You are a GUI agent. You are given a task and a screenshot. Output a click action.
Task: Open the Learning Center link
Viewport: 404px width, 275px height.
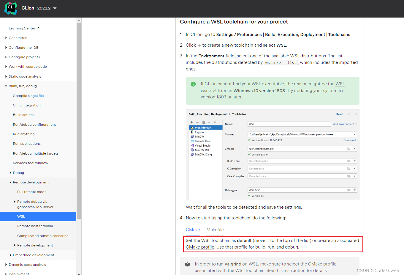(24, 28)
